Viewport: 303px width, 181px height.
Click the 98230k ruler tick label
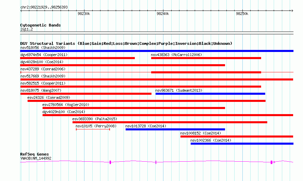click(84, 14)
